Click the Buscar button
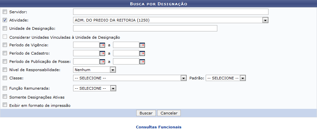This screenshot has height=131, width=317. pos(146,113)
